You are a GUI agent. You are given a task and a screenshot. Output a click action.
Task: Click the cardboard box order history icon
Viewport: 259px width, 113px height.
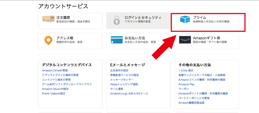pos(48,19)
